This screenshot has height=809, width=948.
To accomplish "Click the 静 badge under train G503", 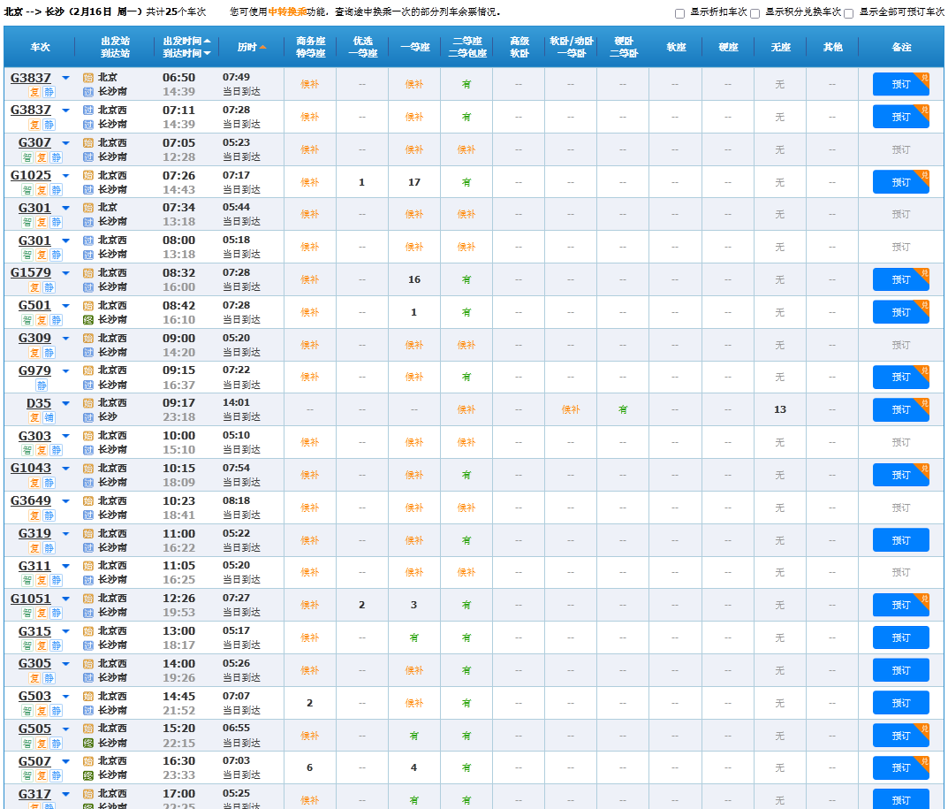I will click(57, 711).
